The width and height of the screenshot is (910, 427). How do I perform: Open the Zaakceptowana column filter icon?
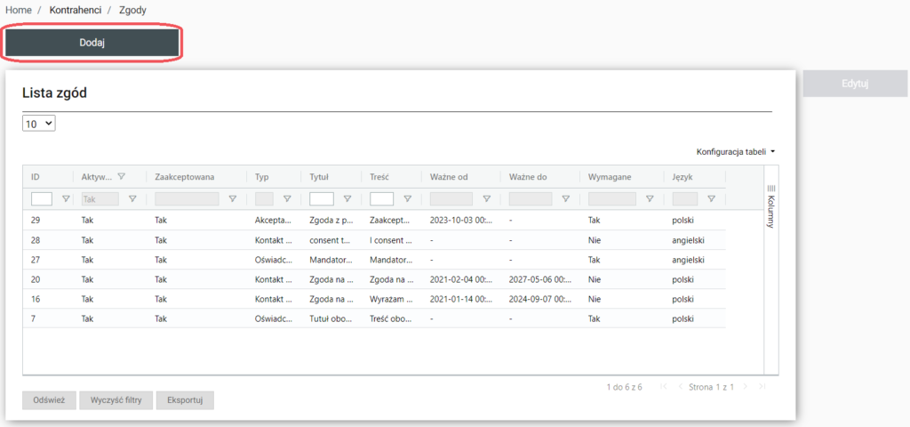click(233, 199)
